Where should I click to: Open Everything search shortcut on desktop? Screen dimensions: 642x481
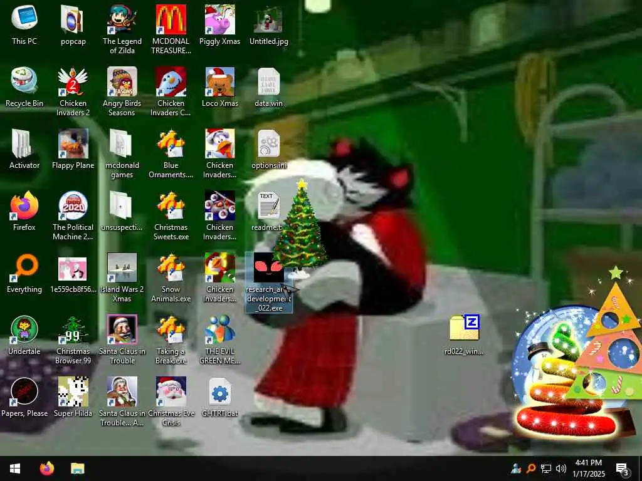[x=24, y=273]
